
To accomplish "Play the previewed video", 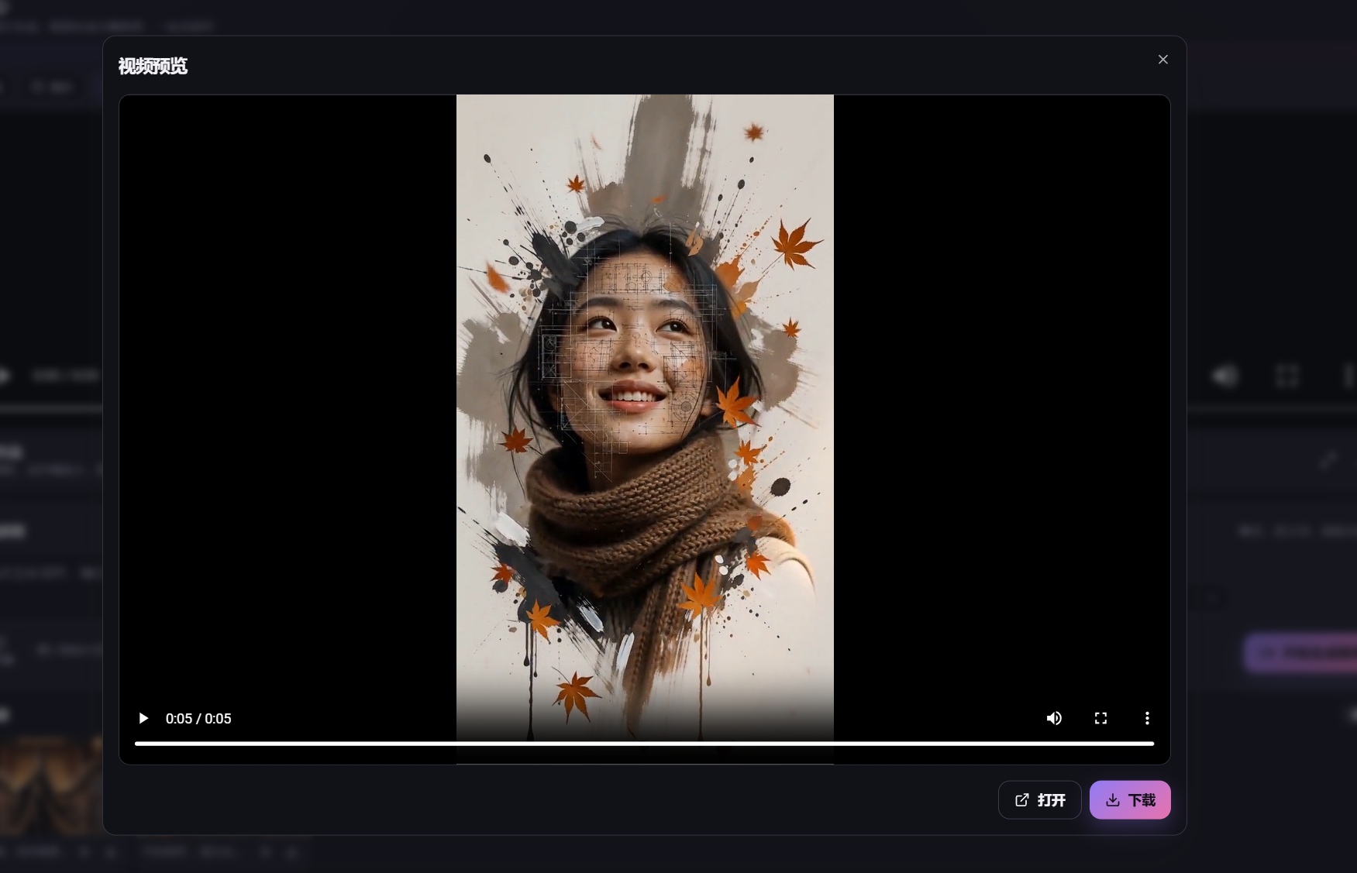I will (143, 718).
